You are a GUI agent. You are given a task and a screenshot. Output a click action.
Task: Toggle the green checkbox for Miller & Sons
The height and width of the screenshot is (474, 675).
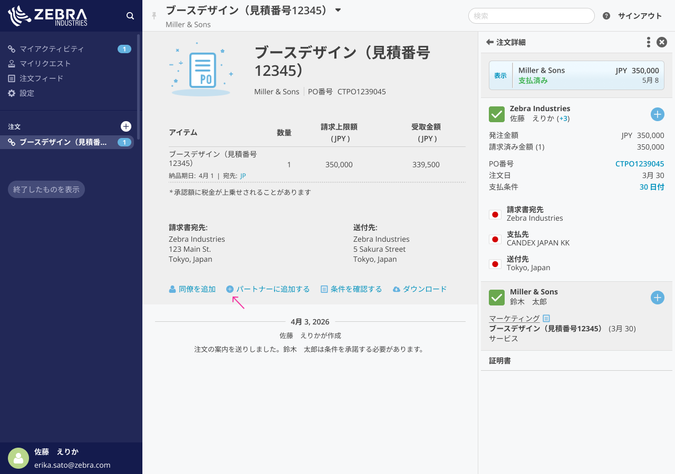coord(497,298)
